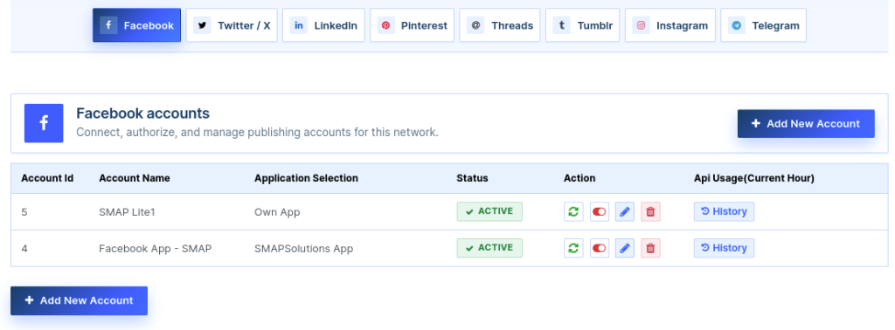The height and width of the screenshot is (330, 895).
Task: Click Facebook App - SMAP account name
Action: click(156, 249)
